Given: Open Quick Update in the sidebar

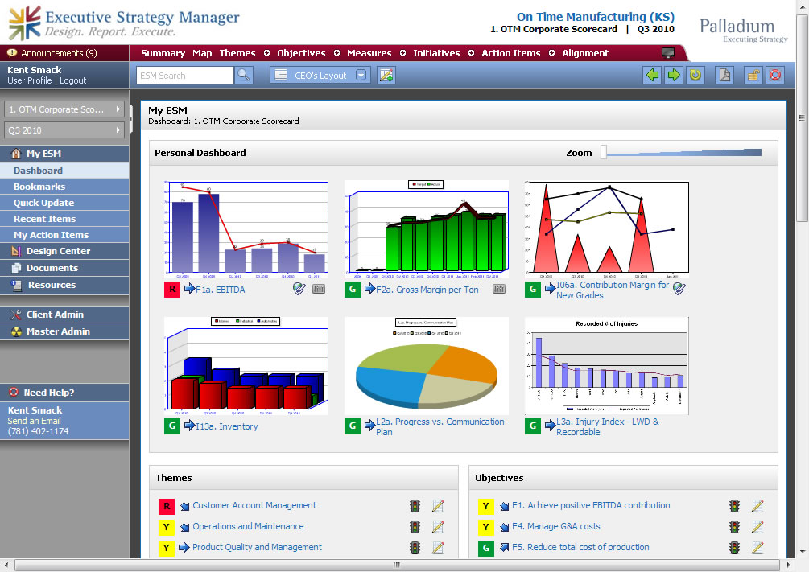Looking at the screenshot, I should click(64, 203).
